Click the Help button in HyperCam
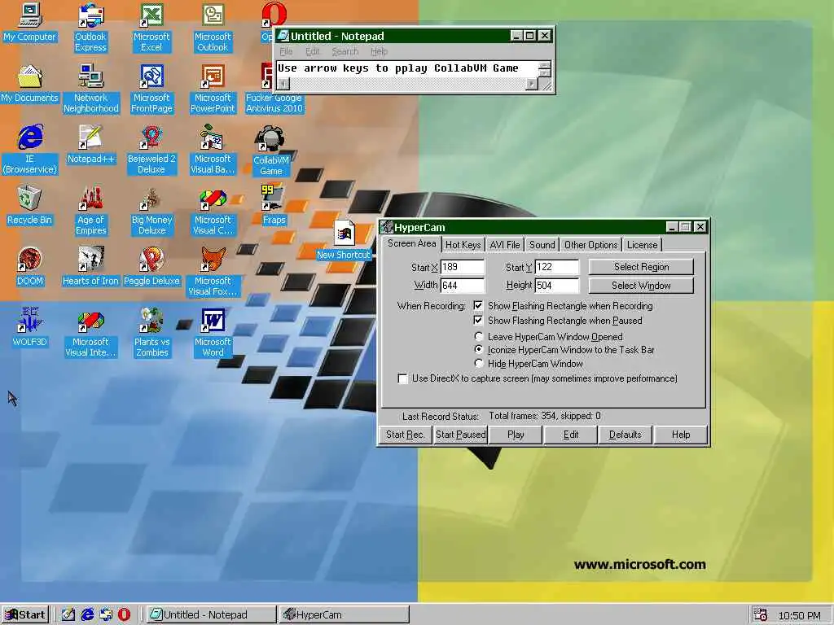Image resolution: width=834 pixels, height=625 pixels. [680, 435]
